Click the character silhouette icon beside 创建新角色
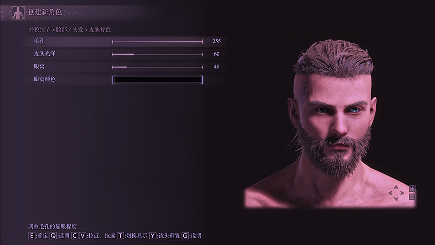 pos(18,13)
